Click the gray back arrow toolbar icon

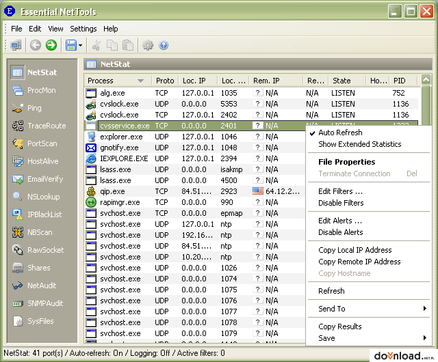coord(36,45)
